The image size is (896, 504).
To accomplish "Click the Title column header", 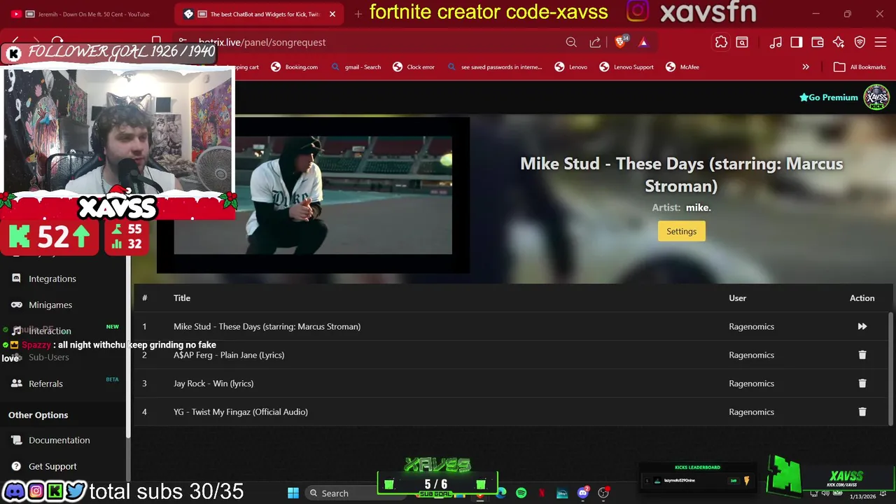I will point(182,297).
